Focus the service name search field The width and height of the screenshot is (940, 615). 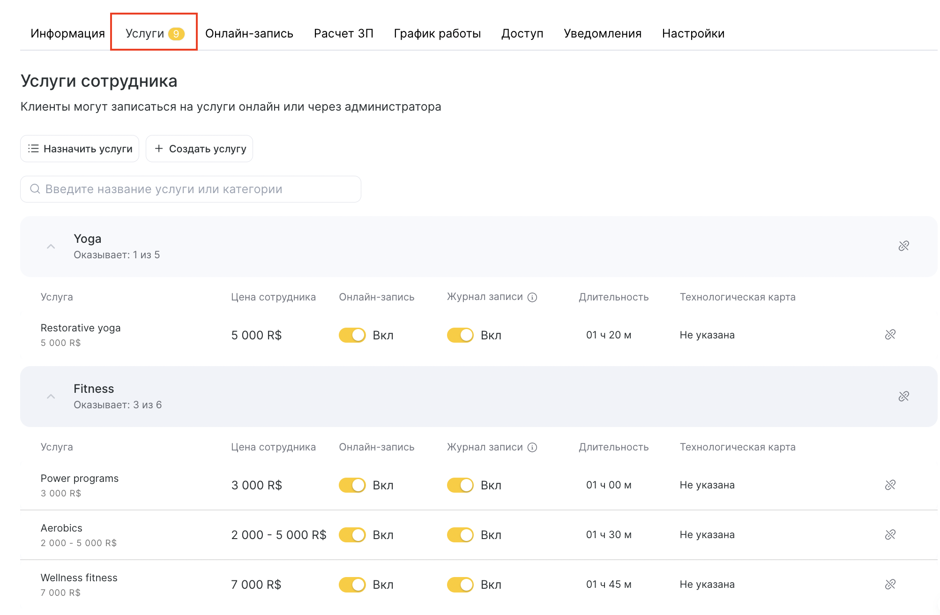pyautogui.click(x=191, y=189)
